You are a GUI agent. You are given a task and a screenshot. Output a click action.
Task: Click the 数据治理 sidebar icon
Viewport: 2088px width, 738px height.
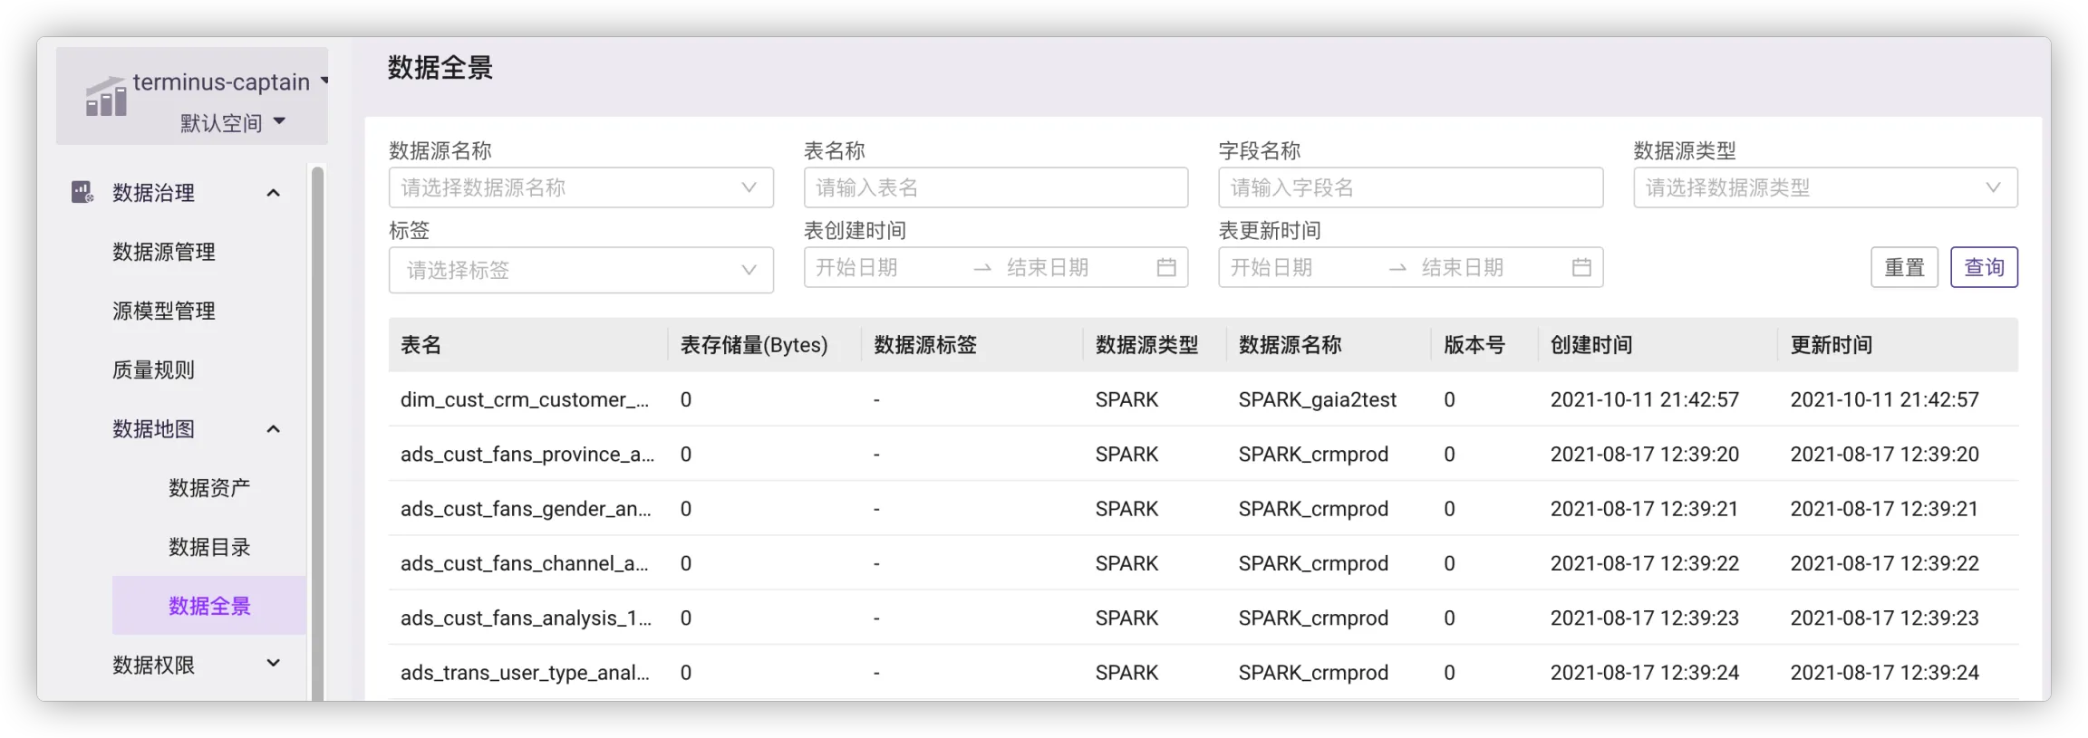(82, 192)
